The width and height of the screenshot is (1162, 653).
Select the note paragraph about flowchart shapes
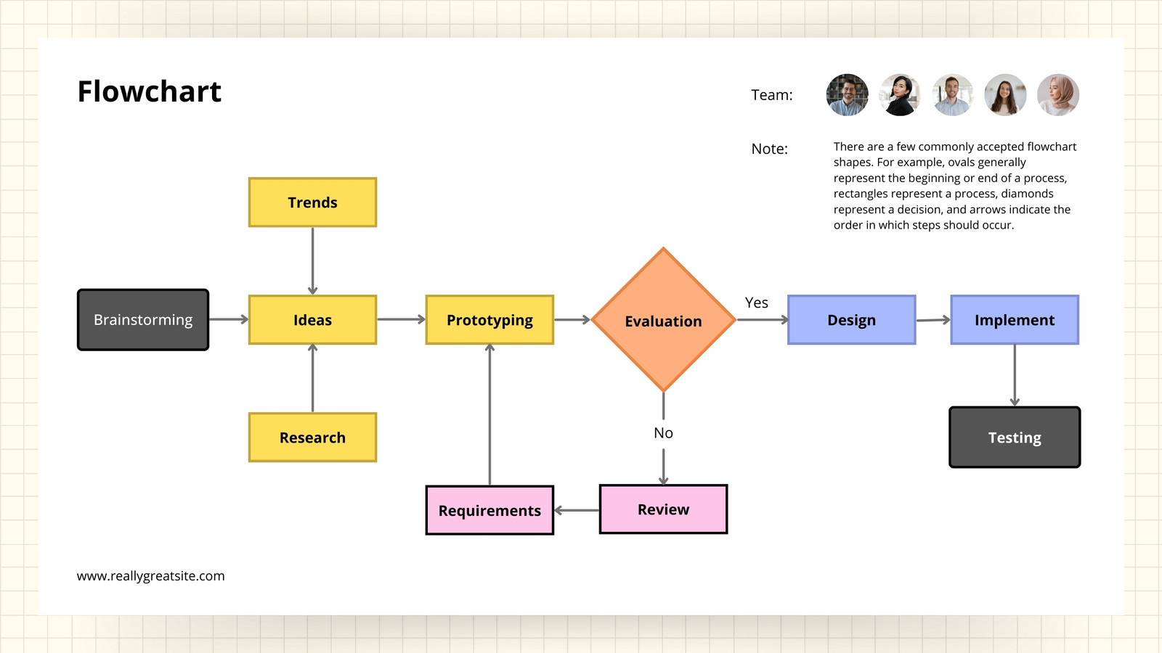point(954,186)
